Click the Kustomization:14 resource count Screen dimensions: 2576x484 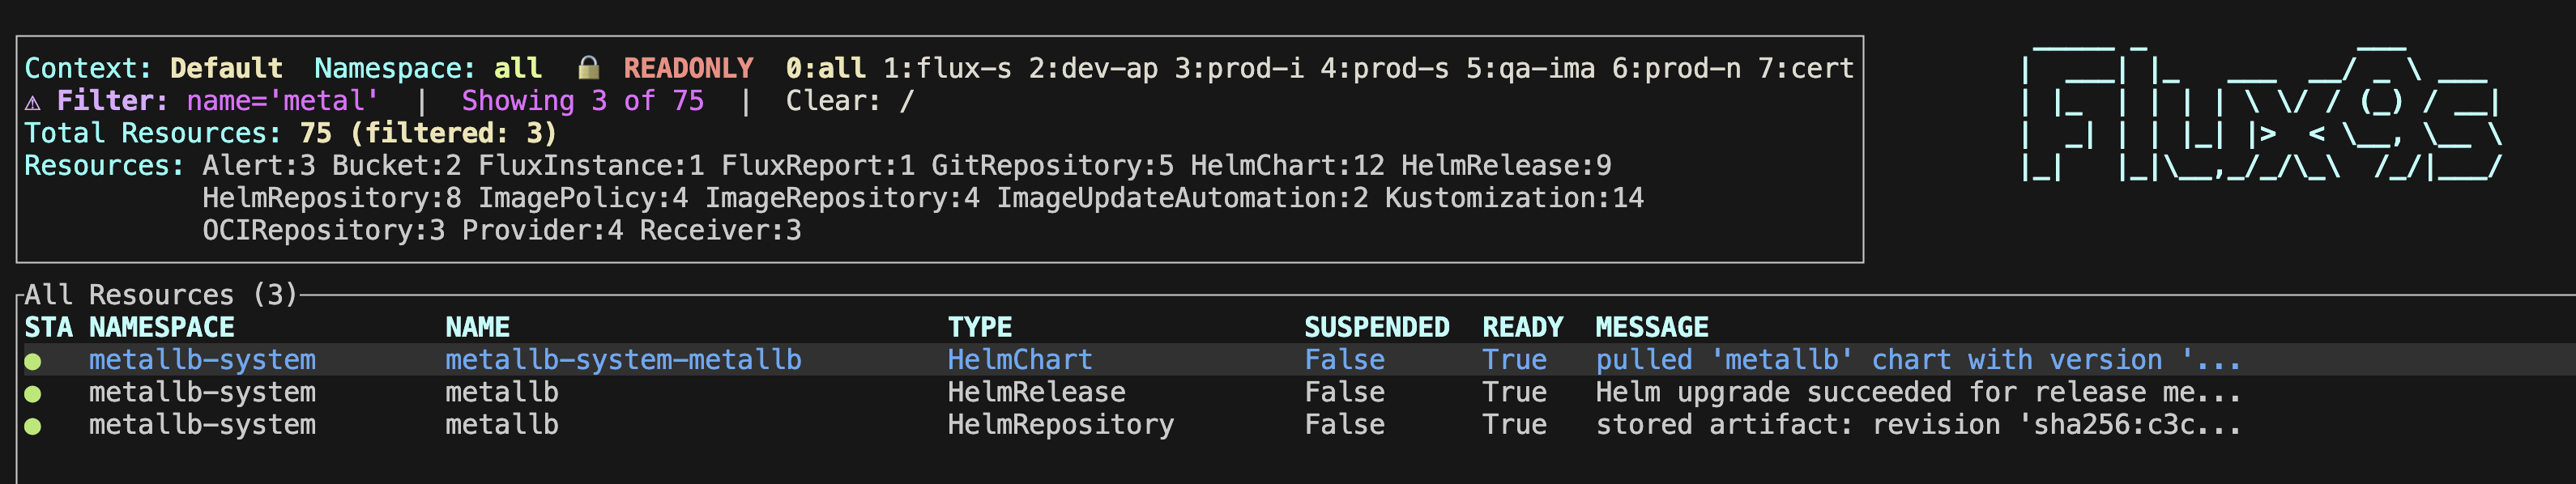[1513, 198]
